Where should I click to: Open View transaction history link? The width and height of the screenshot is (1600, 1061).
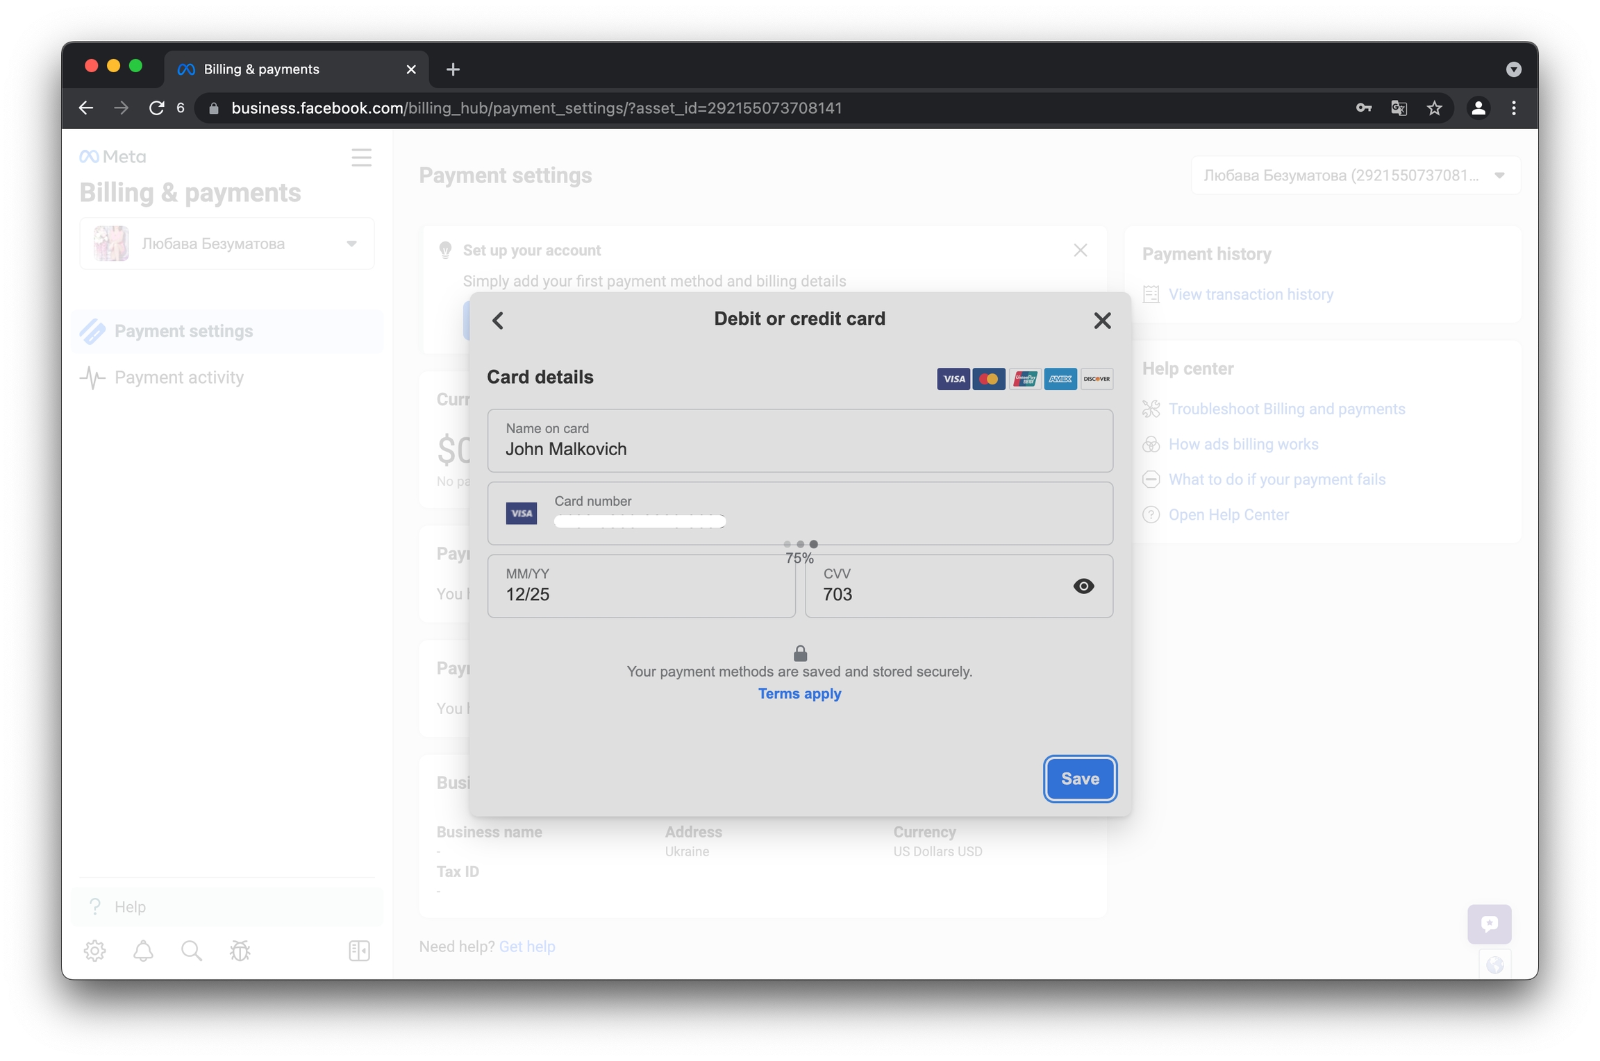tap(1251, 294)
